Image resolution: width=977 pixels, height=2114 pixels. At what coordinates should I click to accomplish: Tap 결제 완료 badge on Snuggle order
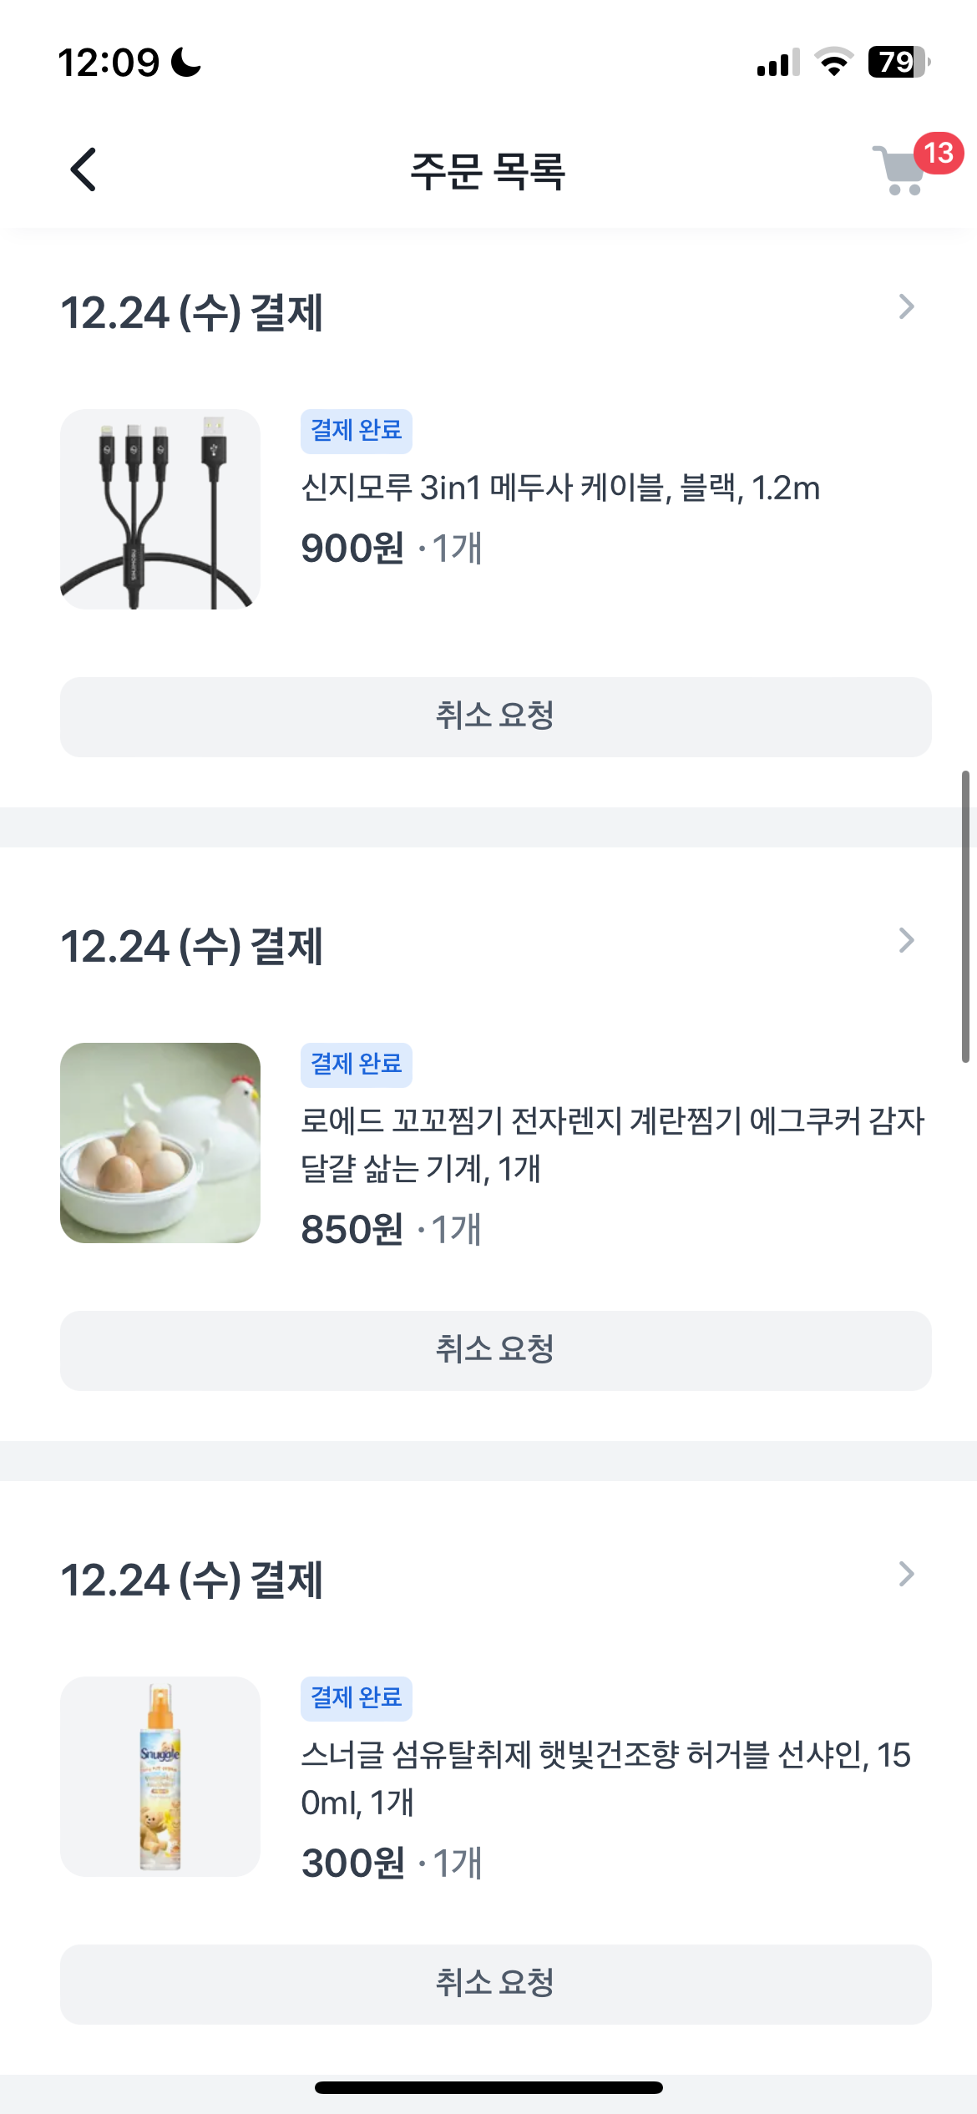pyautogui.click(x=357, y=1698)
